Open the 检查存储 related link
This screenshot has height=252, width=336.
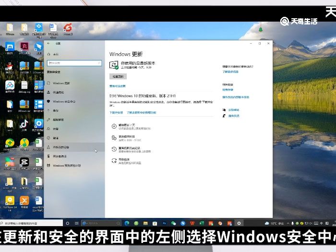pos(228,90)
